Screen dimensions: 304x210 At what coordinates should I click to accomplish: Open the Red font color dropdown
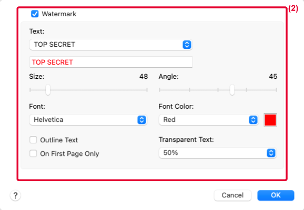253,120
